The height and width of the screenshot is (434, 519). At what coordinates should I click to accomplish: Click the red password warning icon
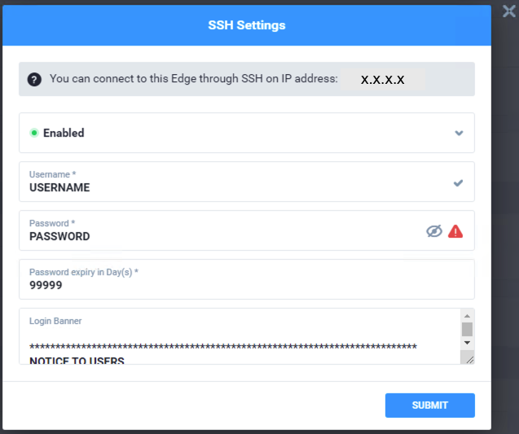coord(455,231)
